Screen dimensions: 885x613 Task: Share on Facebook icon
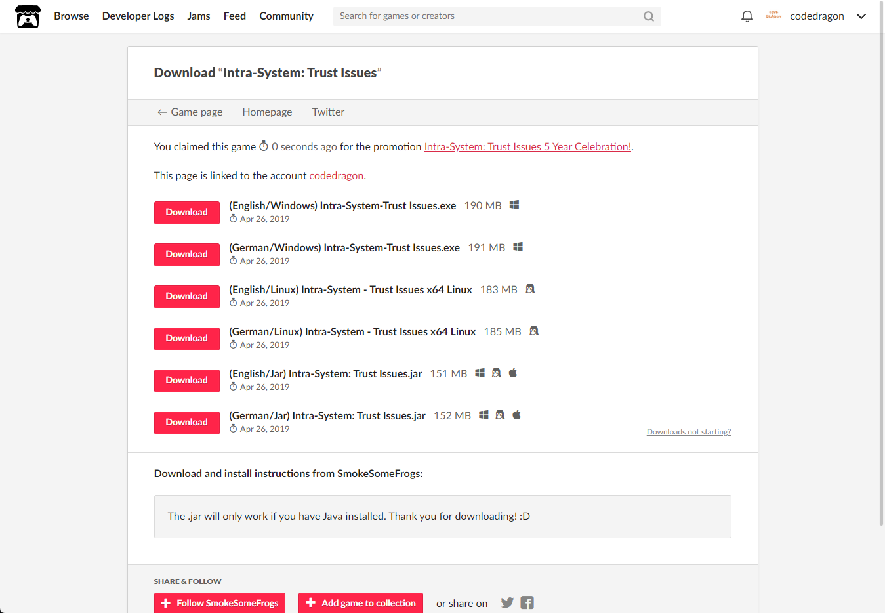point(527,603)
